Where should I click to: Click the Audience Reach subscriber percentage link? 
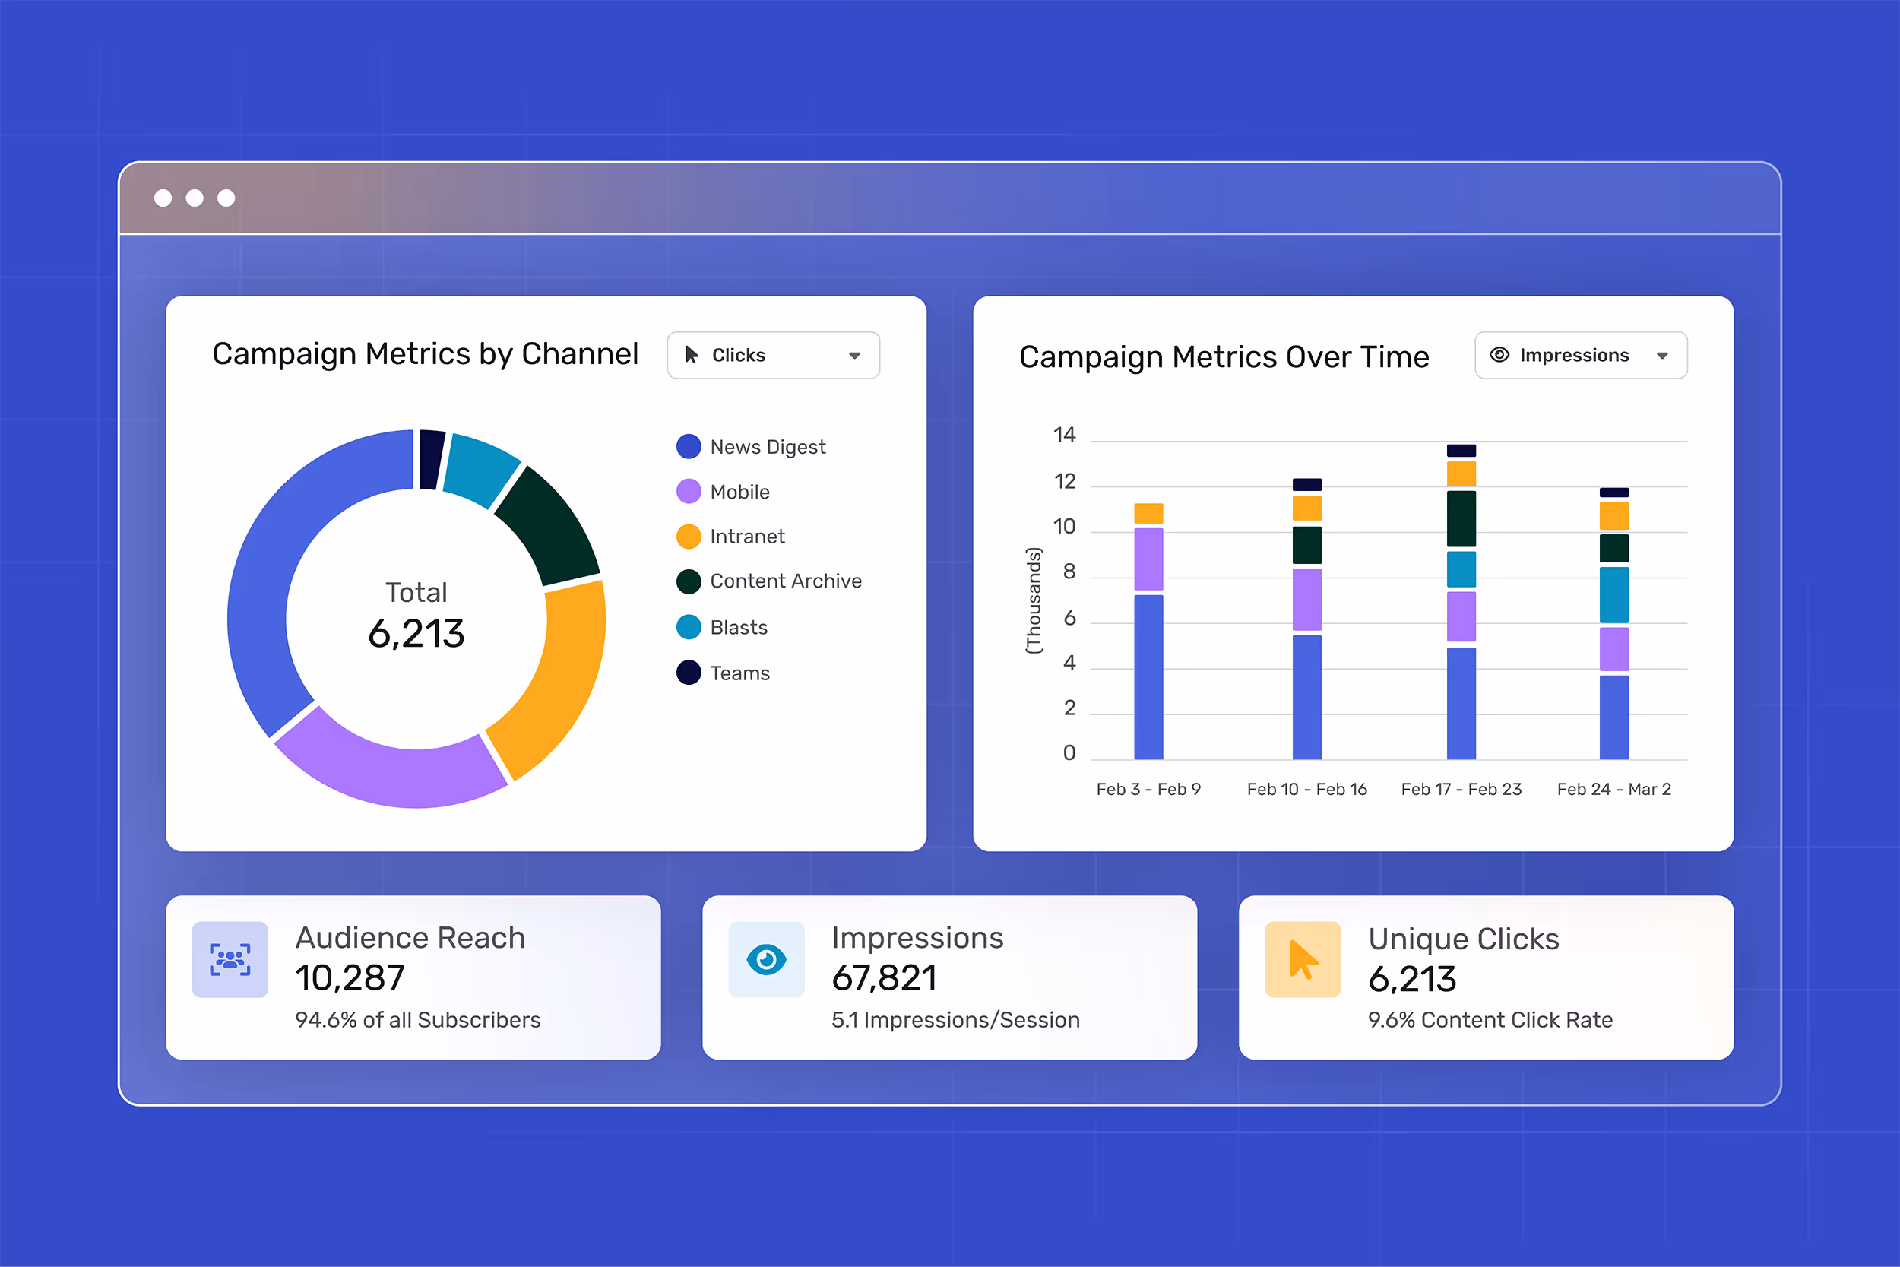coord(418,1020)
